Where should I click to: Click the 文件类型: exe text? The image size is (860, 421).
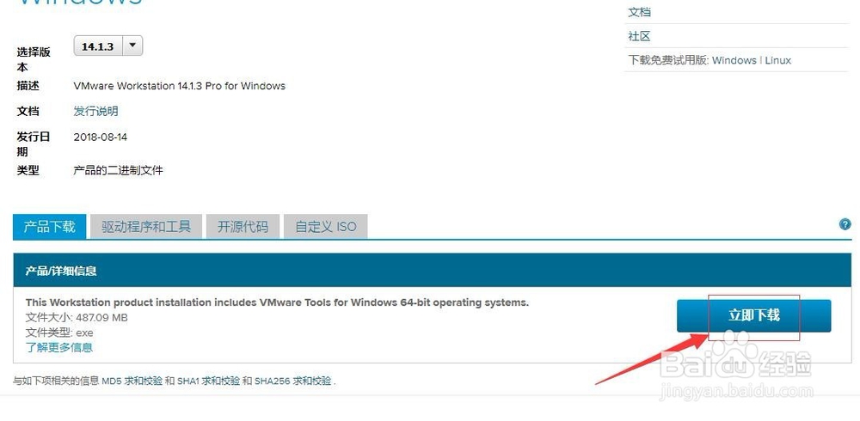[x=59, y=333]
